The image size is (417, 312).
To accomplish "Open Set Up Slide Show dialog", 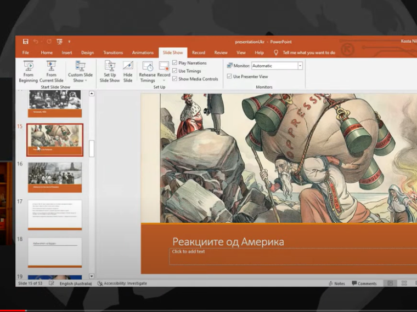I will [x=110, y=71].
